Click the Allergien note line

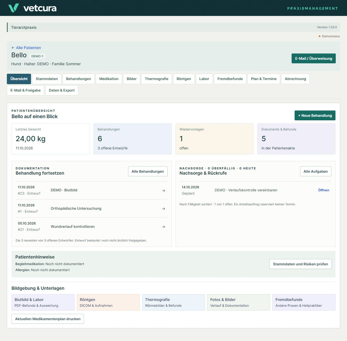tap(43, 270)
